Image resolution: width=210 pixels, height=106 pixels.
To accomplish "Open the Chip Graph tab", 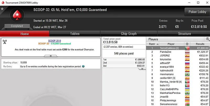I will pyautogui.click(x=129, y=34).
